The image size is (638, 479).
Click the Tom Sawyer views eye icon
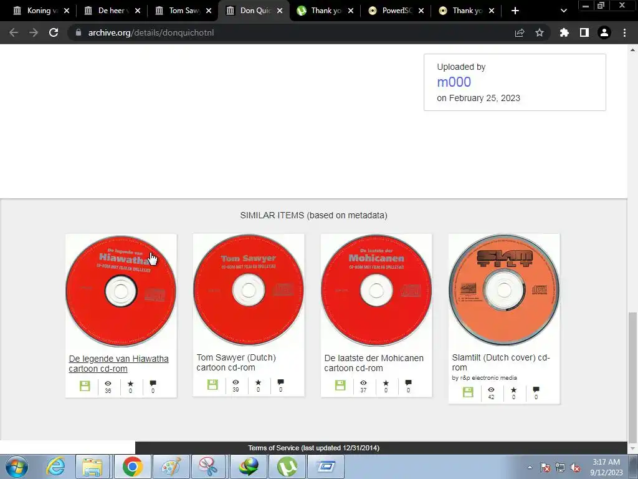[x=236, y=382]
